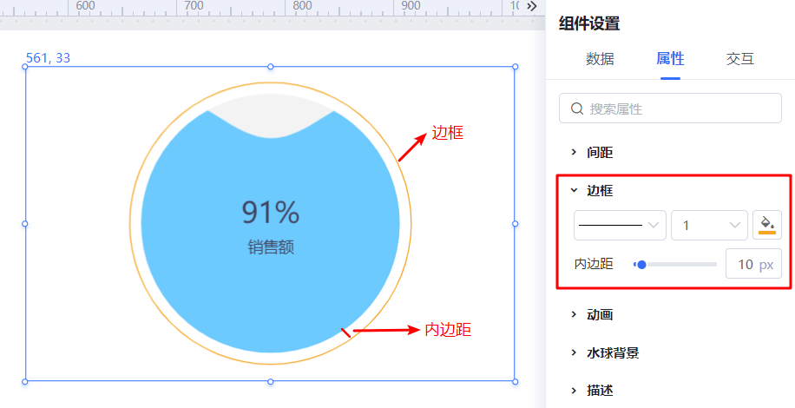Screen dimensions: 795x408
Task: Click the 组件设置 panel title
Action: click(589, 23)
